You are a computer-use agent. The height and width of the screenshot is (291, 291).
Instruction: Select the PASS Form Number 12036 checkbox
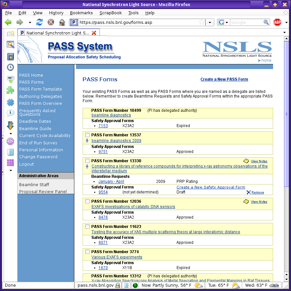click(87, 201)
